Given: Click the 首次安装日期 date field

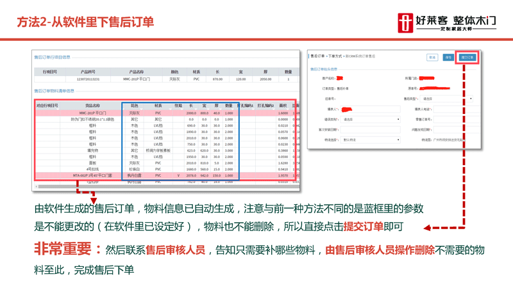Looking at the screenshot, I should pyautogui.click(x=371, y=129).
